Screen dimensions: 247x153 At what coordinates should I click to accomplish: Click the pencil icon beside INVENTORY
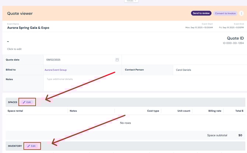29,146
